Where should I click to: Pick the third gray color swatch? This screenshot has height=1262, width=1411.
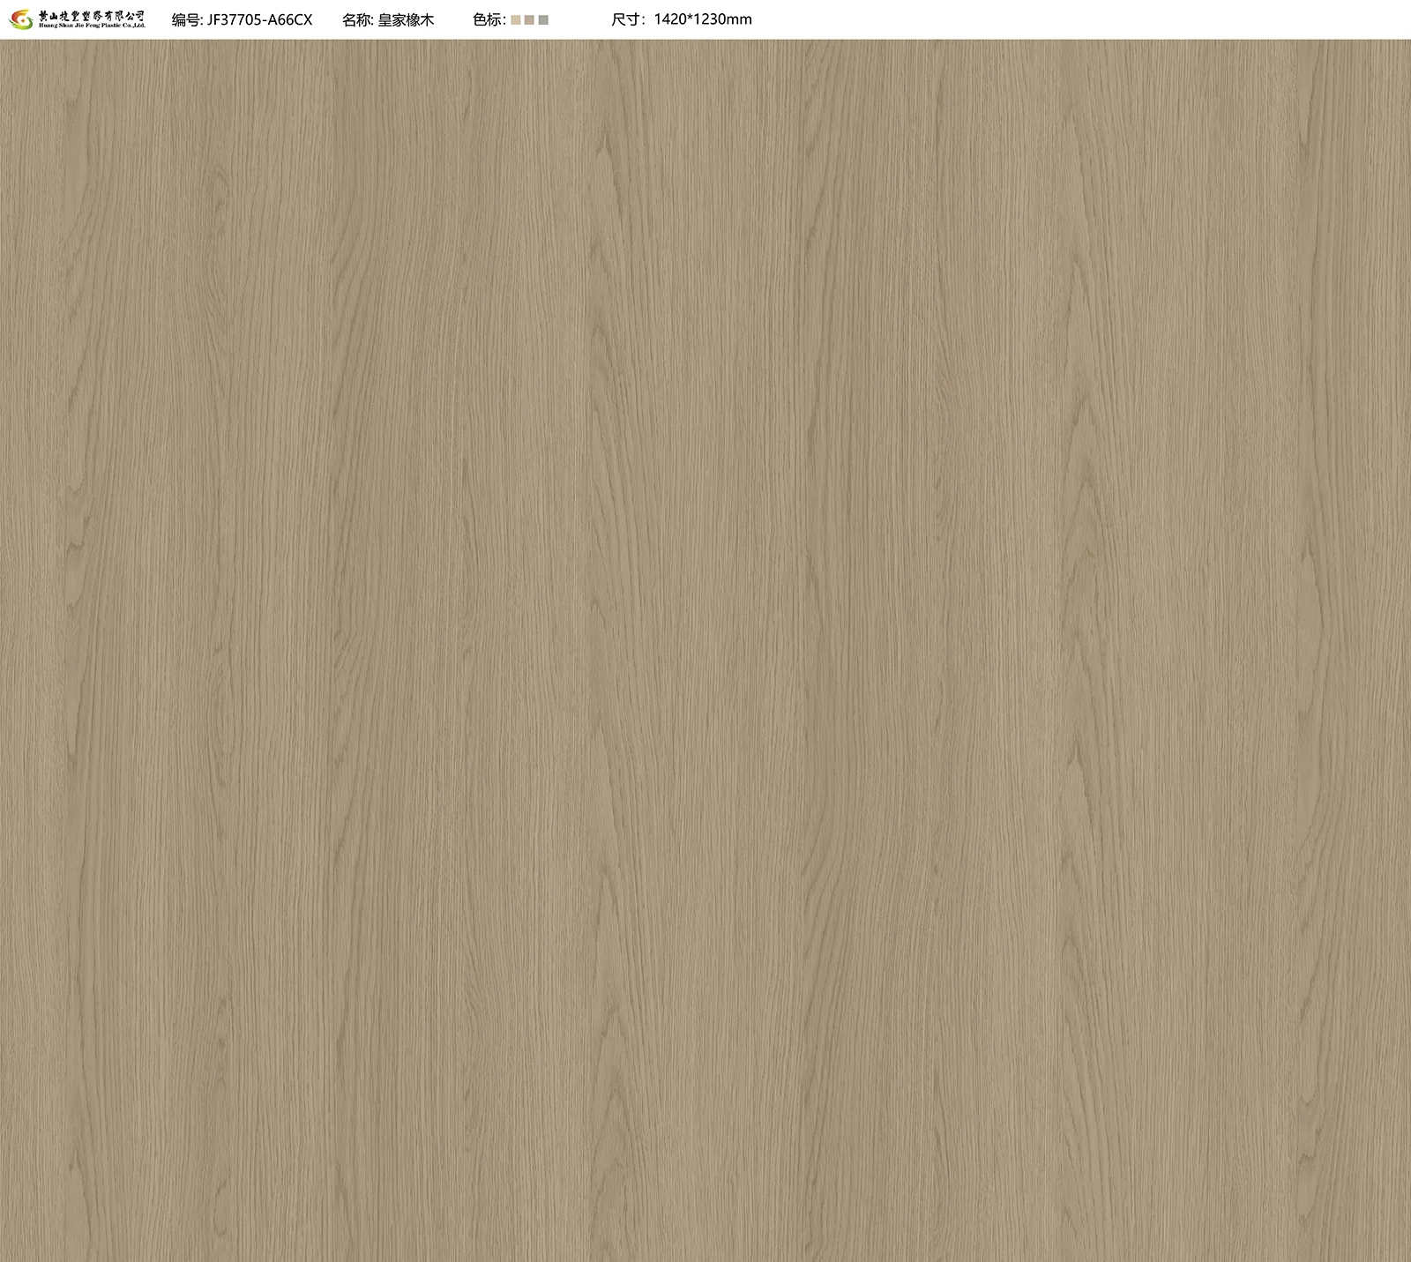(x=543, y=19)
